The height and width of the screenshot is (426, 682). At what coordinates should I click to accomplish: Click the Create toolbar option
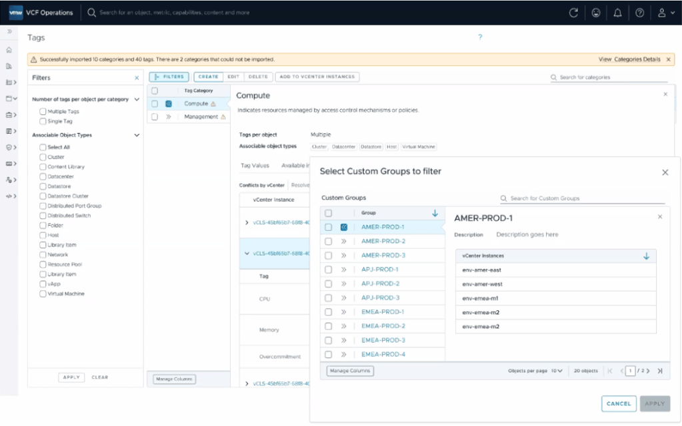(208, 77)
